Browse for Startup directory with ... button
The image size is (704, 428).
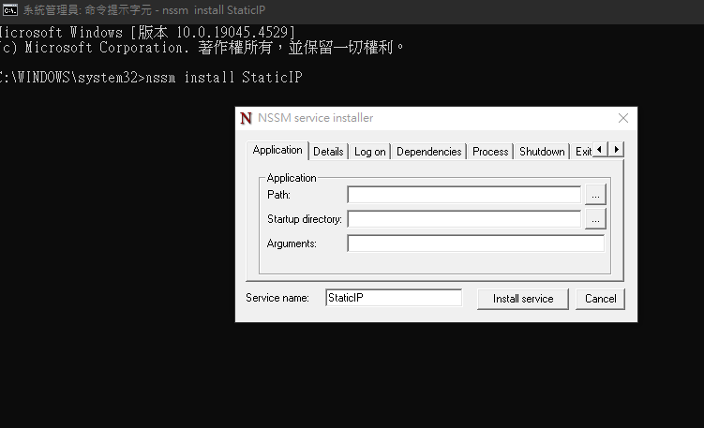(x=595, y=219)
